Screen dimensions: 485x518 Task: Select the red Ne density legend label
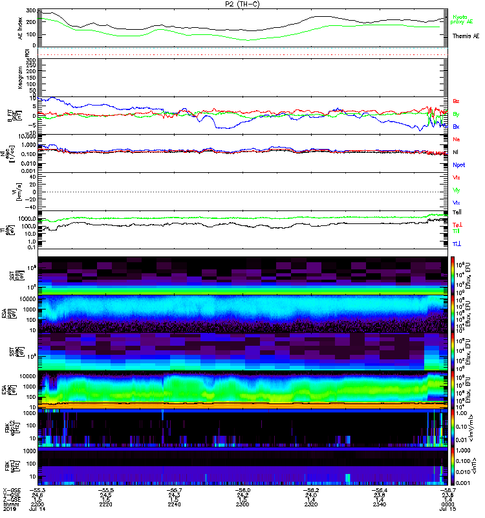coord(457,139)
